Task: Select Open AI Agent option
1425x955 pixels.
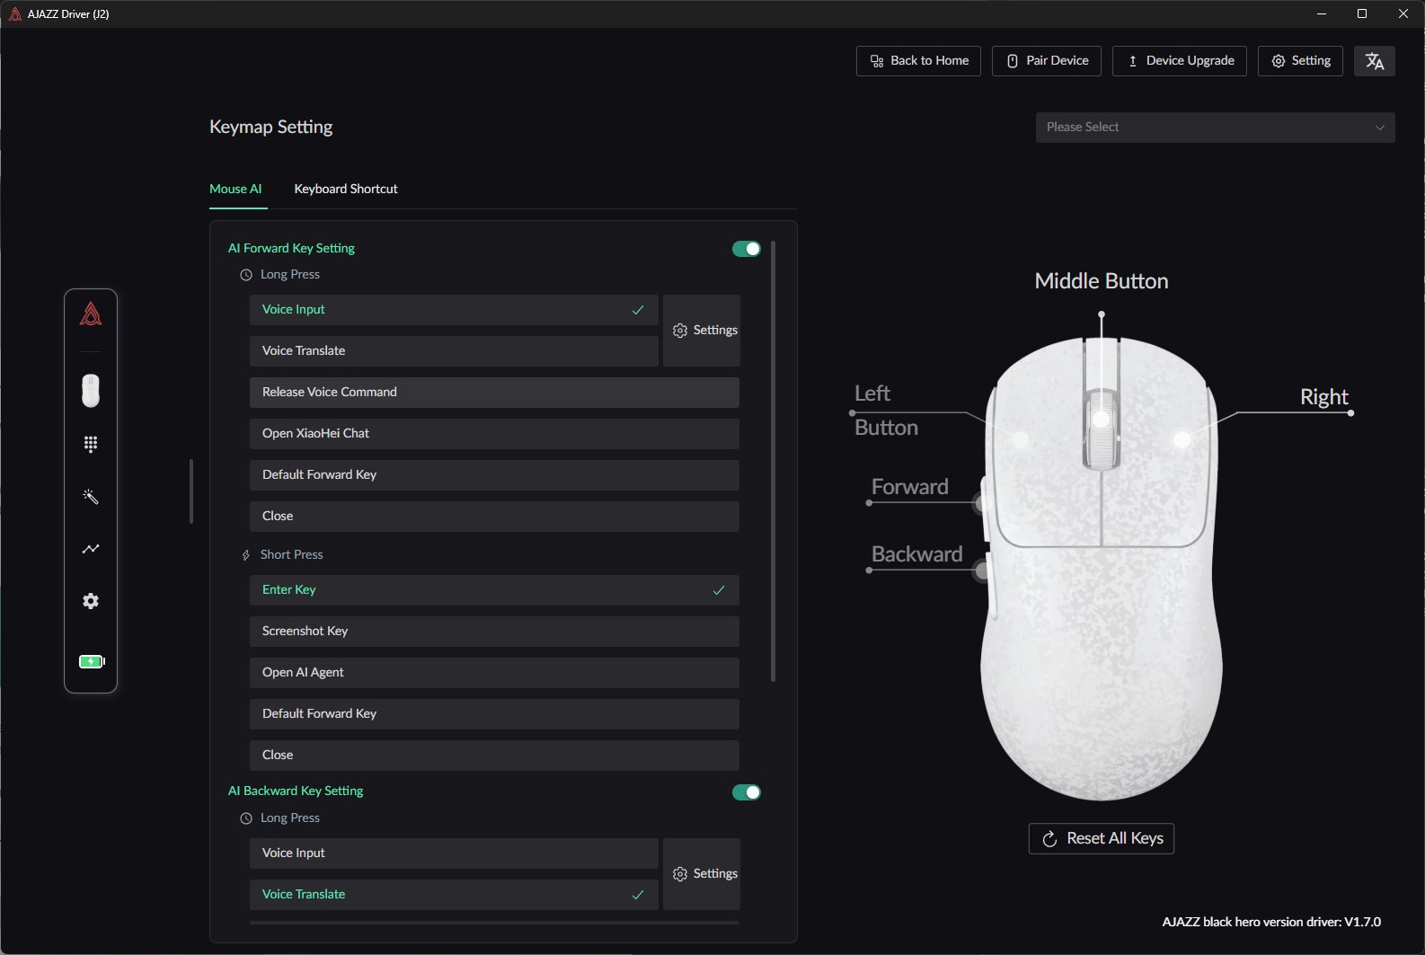Action: click(494, 673)
